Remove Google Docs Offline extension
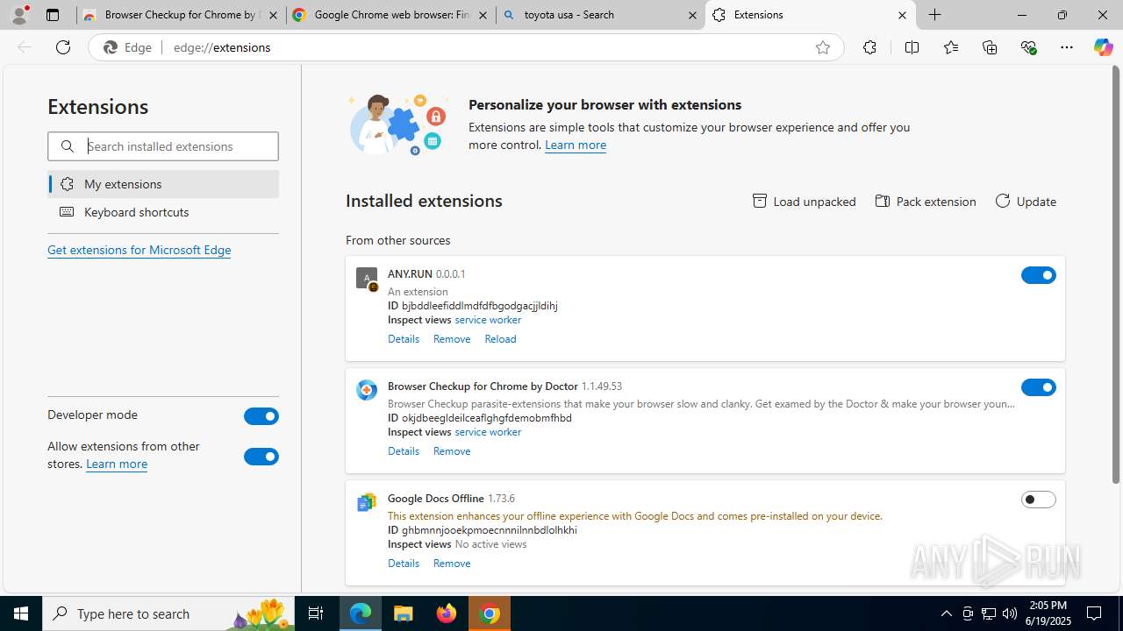 tap(452, 563)
